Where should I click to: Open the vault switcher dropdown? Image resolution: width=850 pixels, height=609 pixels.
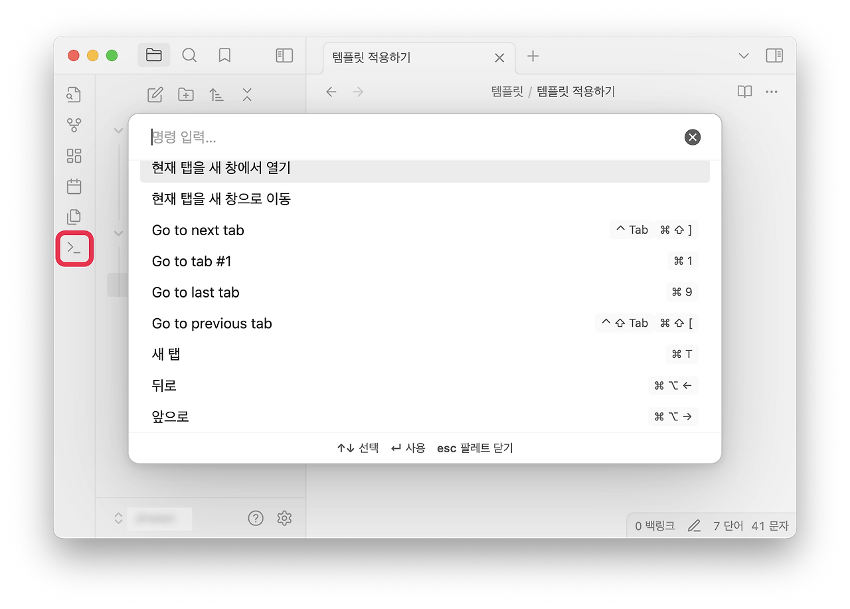coord(153,518)
